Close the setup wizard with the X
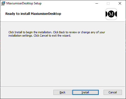The width and height of the screenshot is (126, 99). (x=120, y=3)
